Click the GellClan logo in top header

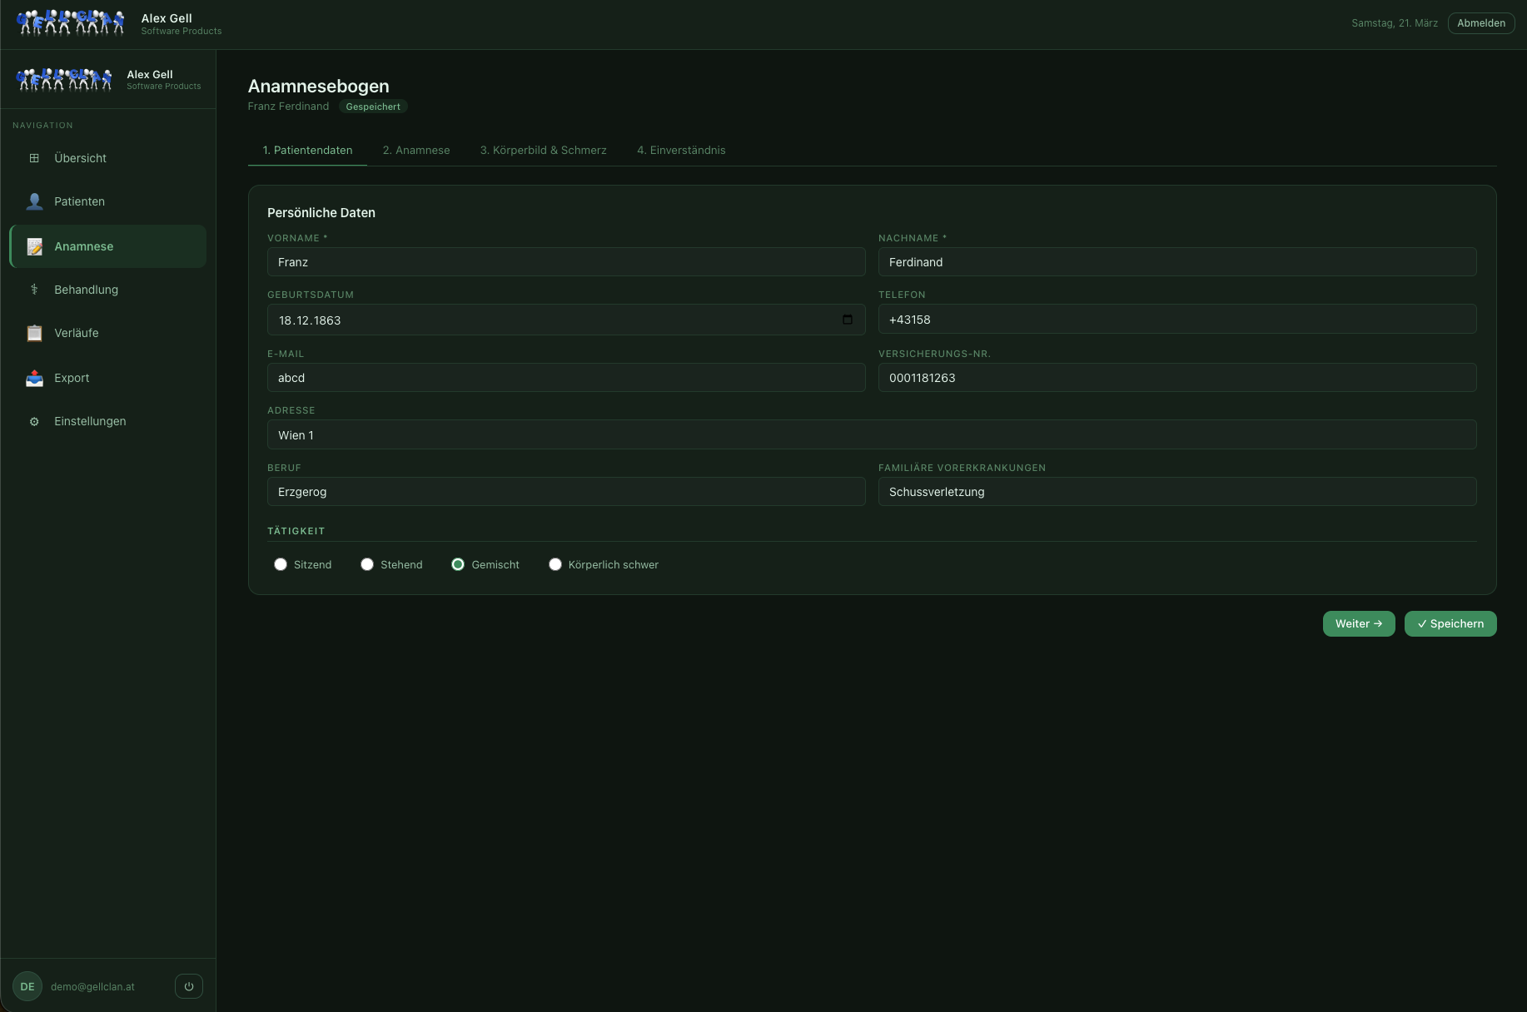[x=71, y=23]
